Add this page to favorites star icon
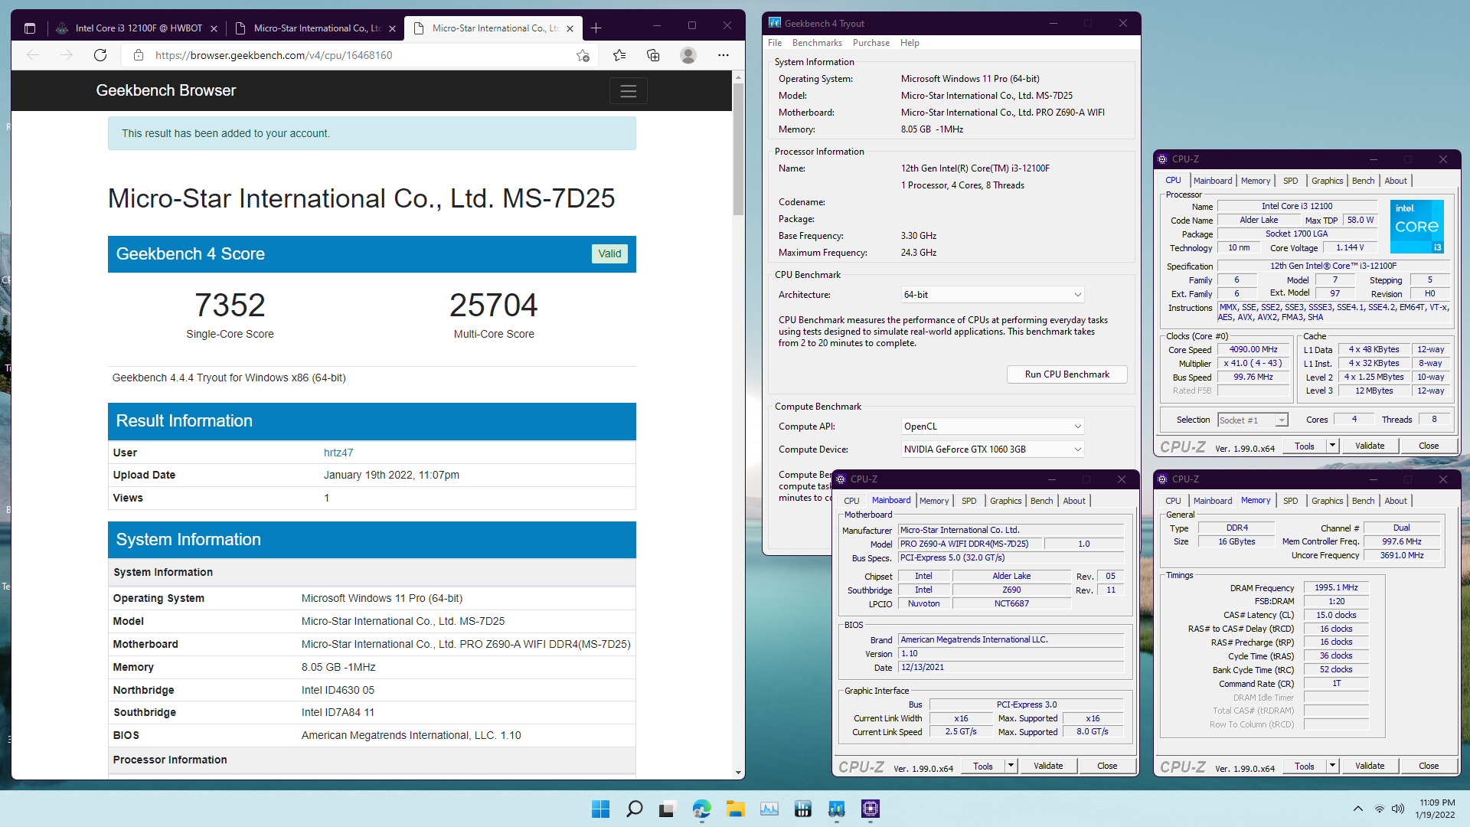Image resolution: width=1470 pixels, height=827 pixels. click(x=583, y=55)
